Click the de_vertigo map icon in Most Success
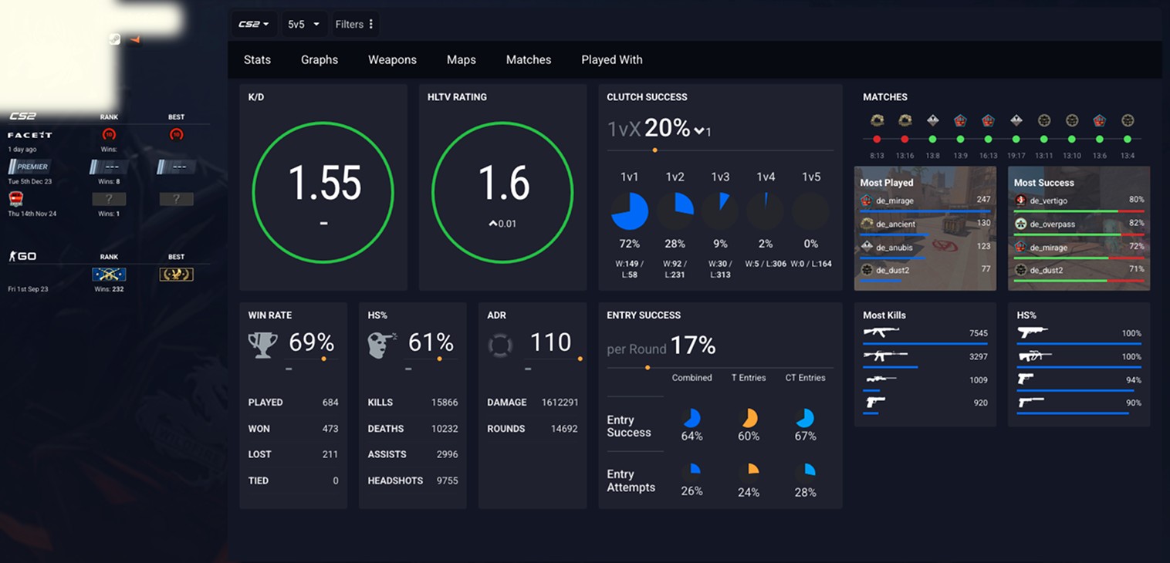This screenshot has width=1170, height=563. [x=1021, y=201]
